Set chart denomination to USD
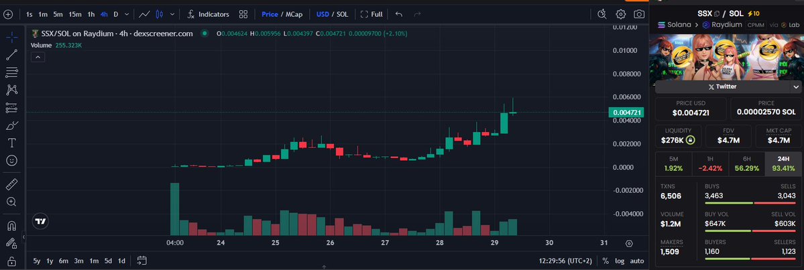 pyautogui.click(x=323, y=14)
